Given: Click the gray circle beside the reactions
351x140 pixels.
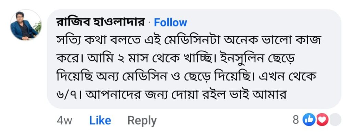Looking at the screenshot, I should pyautogui.click(x=335, y=120).
